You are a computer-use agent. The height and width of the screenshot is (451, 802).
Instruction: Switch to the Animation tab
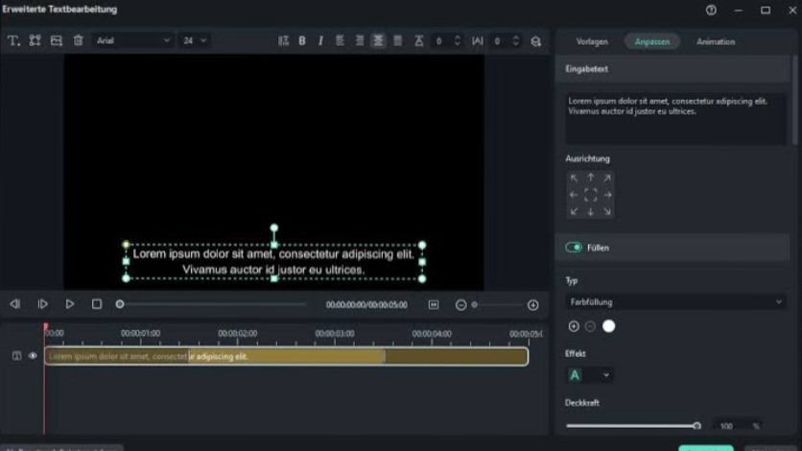point(716,42)
